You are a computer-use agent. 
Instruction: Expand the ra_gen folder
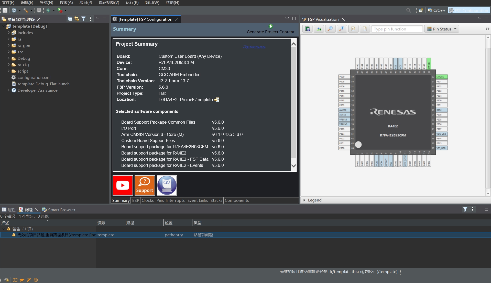pyautogui.click(x=9, y=45)
